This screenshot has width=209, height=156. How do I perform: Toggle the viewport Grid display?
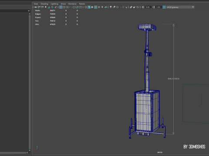61,7
